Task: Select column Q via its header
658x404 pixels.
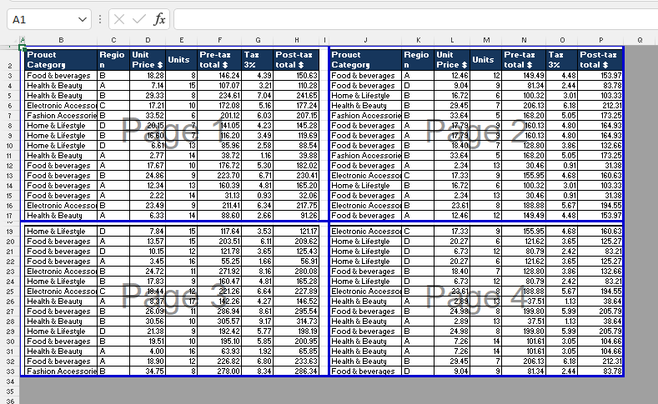Action: (x=640, y=40)
